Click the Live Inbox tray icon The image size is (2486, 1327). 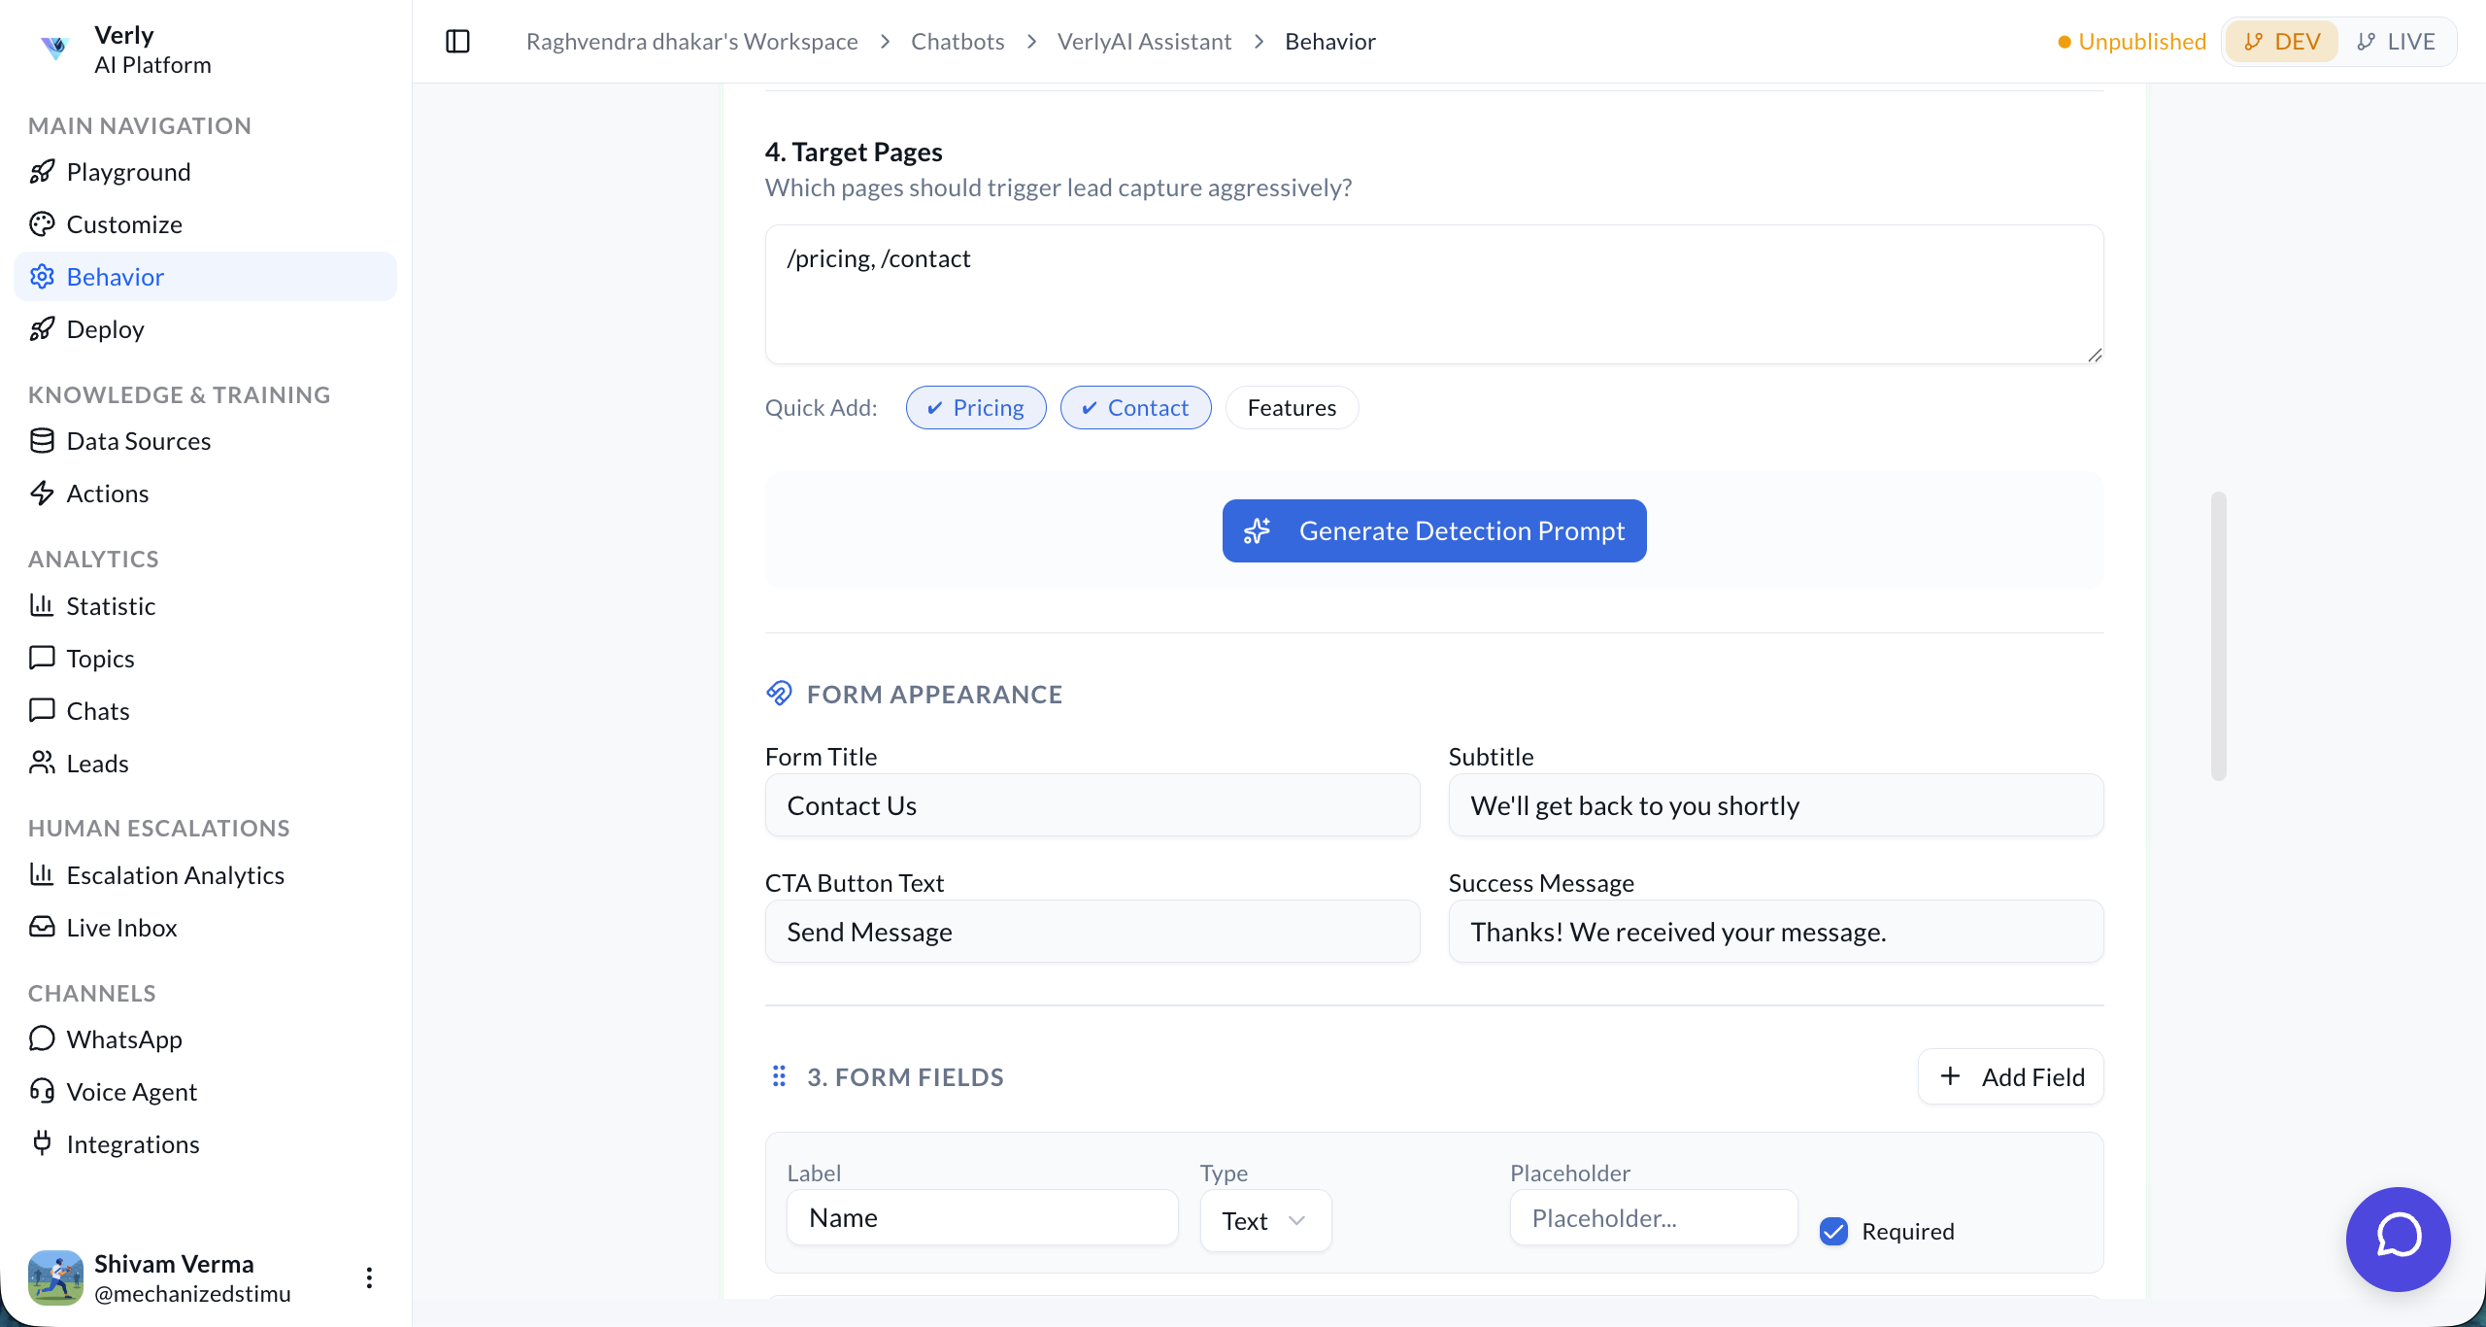pos(42,927)
